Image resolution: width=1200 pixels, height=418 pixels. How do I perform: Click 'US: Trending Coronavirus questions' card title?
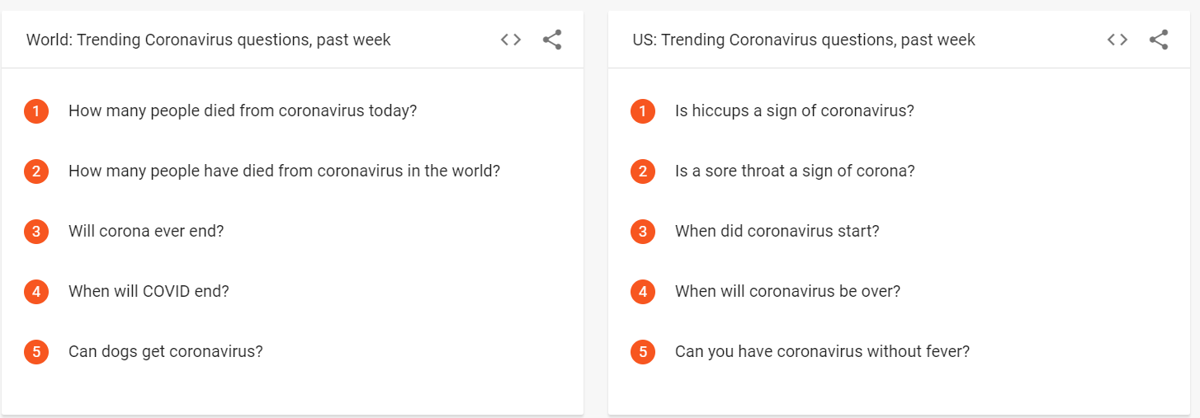[804, 40]
